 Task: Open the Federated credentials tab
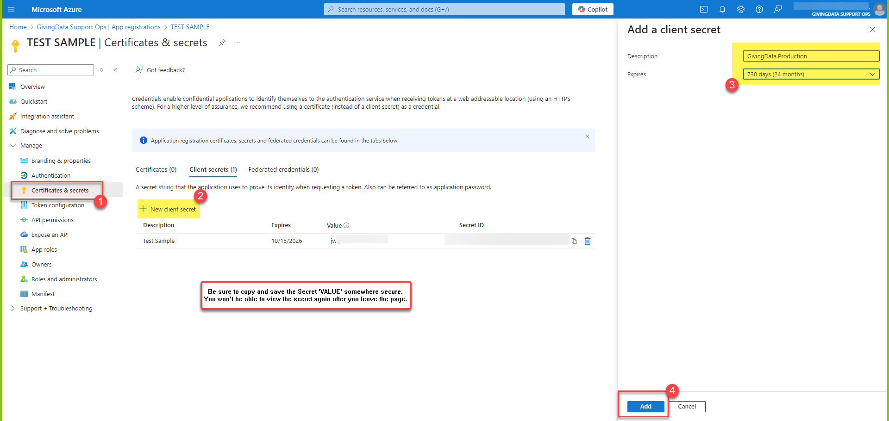click(283, 169)
